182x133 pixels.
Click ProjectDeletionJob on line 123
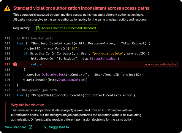point(50,95)
